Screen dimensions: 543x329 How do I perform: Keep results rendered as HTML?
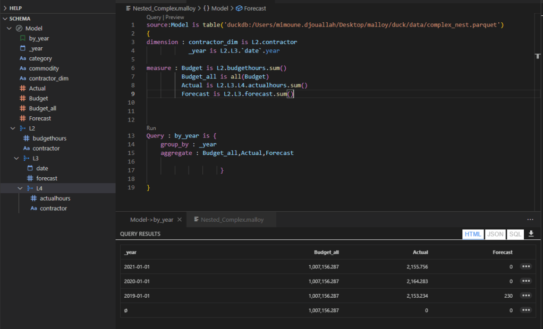[473, 234]
